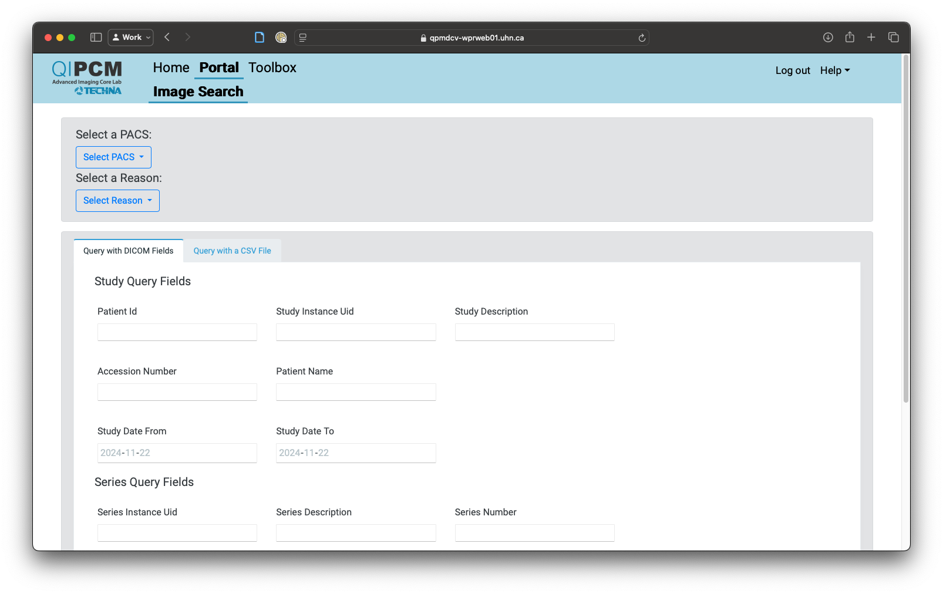Open the page settings icon left of the URL
This screenshot has width=943, height=594.
tap(302, 37)
